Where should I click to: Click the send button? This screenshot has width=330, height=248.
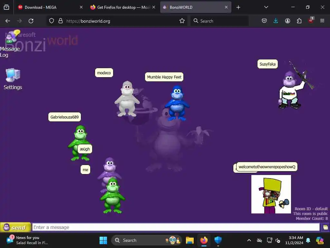click(x=15, y=227)
